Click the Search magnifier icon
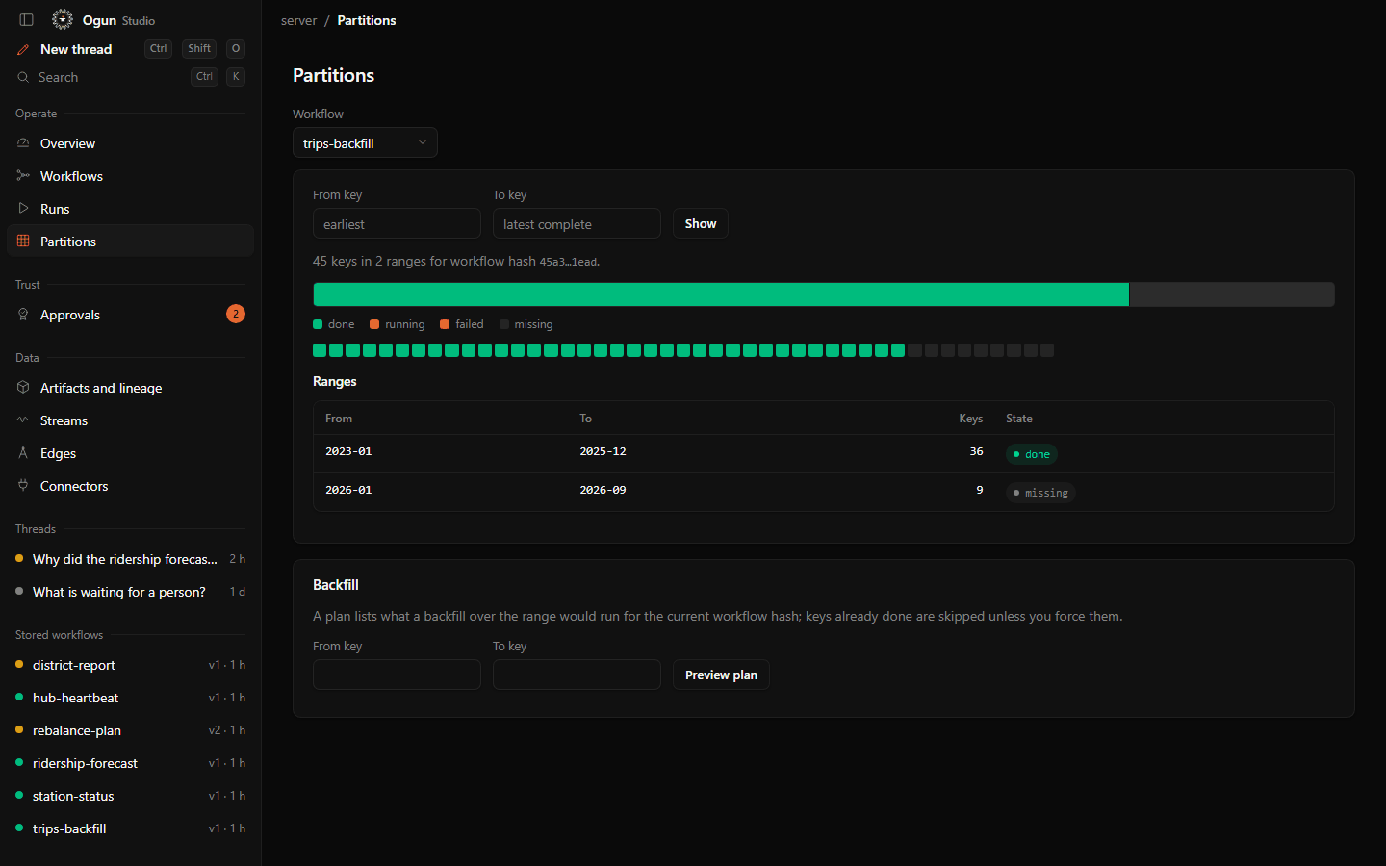Viewport: 1386px width, 866px height. pyautogui.click(x=23, y=77)
